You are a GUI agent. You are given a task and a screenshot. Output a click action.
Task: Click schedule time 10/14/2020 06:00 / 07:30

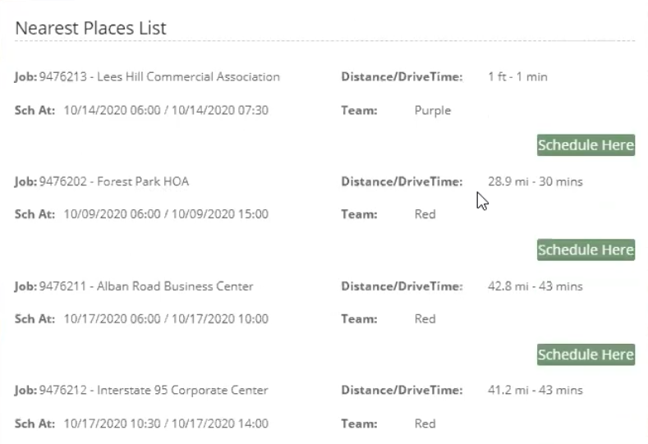pyautogui.click(x=166, y=110)
